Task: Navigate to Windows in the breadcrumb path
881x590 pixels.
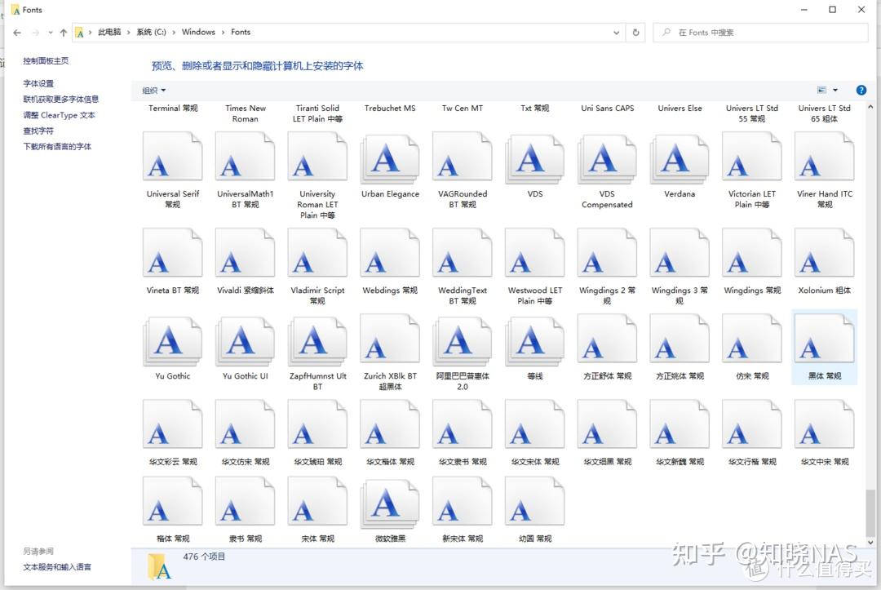Action: pos(198,32)
